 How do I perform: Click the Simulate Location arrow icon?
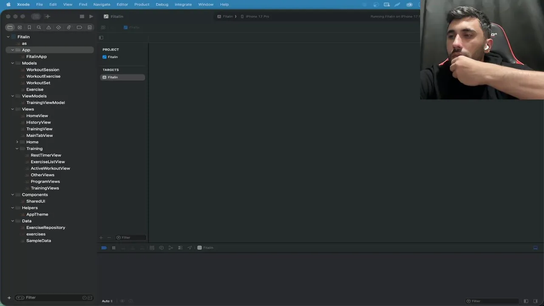point(190,248)
